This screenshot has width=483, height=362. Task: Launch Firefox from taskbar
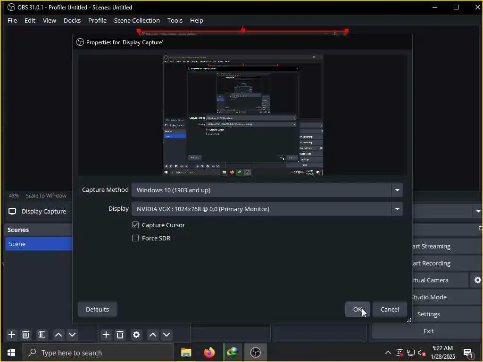click(209, 353)
